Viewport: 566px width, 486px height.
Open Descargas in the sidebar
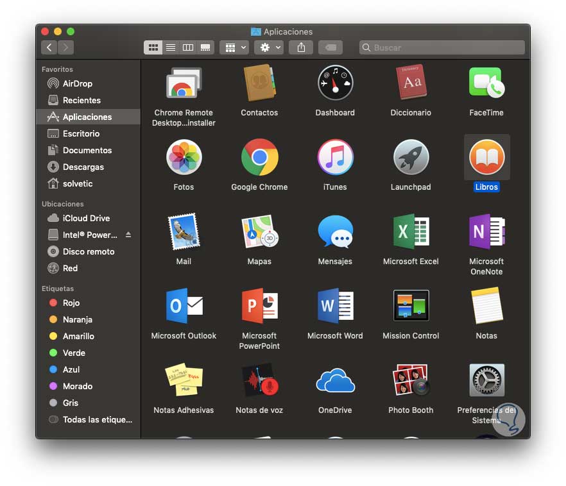pyautogui.click(x=88, y=167)
